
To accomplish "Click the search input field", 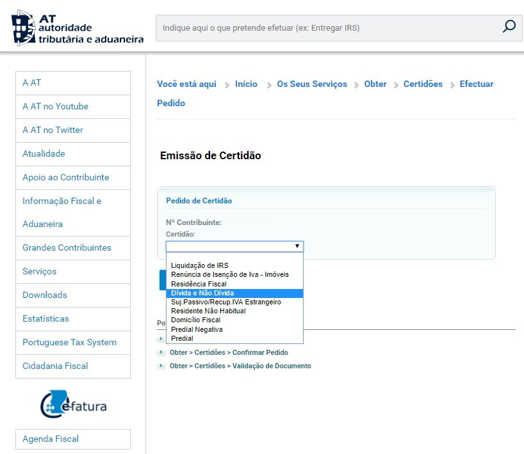I will tap(327, 28).
